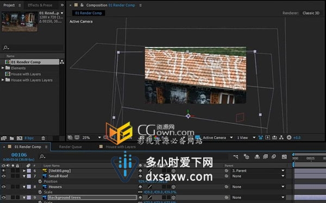Toggle motion blur icon in timeline

point(274,157)
